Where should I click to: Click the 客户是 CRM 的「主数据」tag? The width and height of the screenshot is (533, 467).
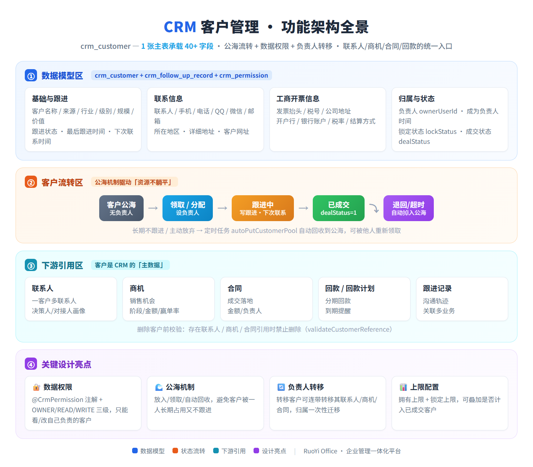pos(130,265)
